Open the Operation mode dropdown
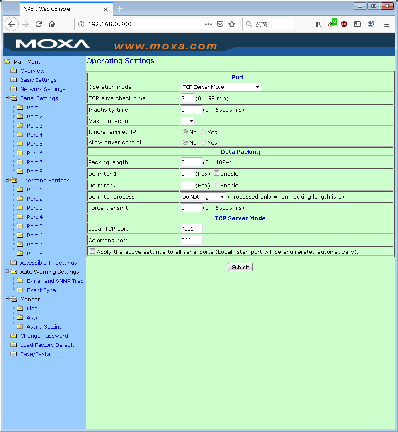Image resolution: width=398 pixels, height=432 pixels. (x=221, y=87)
